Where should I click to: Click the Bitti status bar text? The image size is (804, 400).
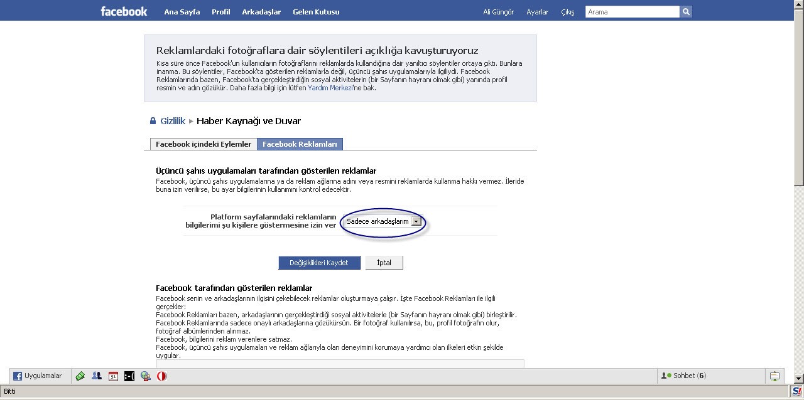pos(10,391)
